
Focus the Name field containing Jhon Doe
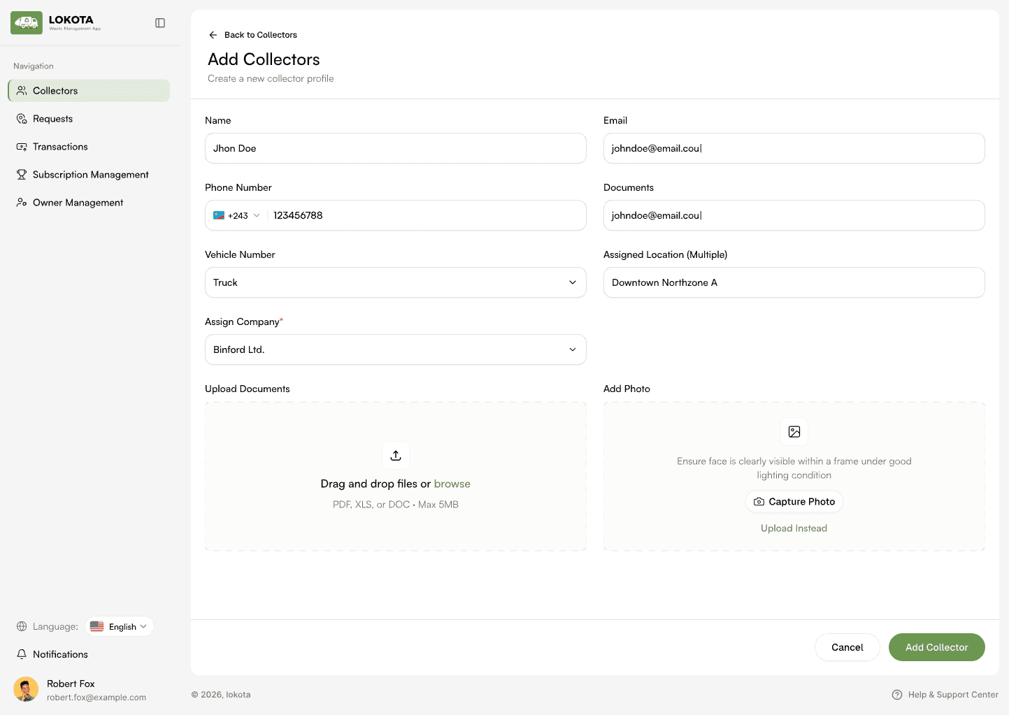(396, 148)
